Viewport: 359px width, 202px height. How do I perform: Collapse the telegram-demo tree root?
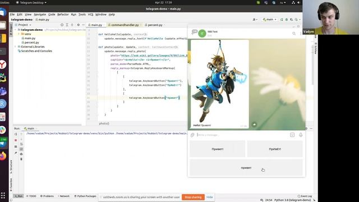pos(15,30)
